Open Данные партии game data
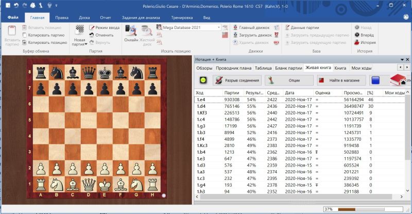The height and width of the screenshot is (214, 412). click(286, 27)
